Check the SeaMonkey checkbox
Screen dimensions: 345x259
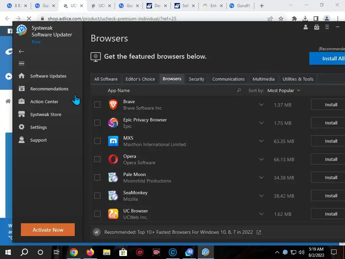[x=97, y=196]
